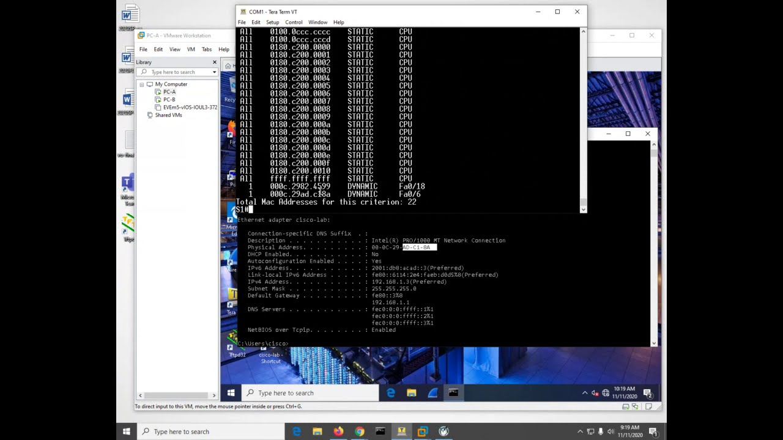
Task: Open VMware Workstation Edit menu
Action: click(x=158, y=50)
